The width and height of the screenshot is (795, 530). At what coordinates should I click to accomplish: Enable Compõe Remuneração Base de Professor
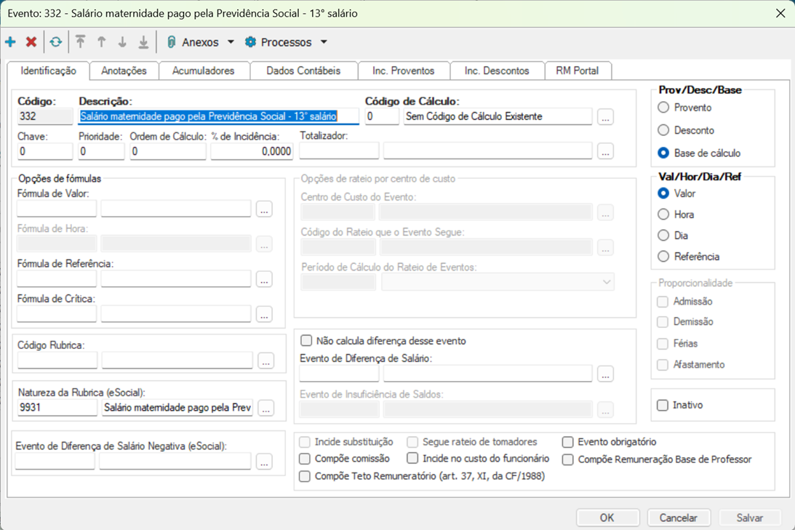[567, 459]
